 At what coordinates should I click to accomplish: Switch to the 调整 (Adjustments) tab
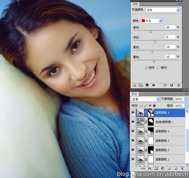[x=135, y=4]
